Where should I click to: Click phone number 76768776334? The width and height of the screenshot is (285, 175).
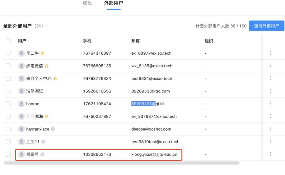[97, 79]
